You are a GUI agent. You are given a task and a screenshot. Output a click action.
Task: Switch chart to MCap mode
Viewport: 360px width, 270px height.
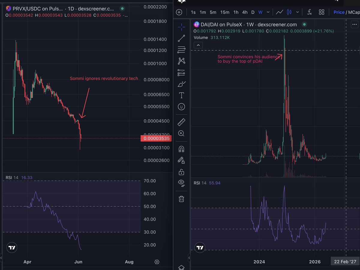tap(354, 12)
